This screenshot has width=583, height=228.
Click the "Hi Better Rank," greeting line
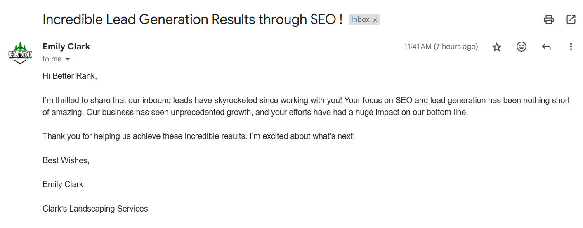coord(70,76)
